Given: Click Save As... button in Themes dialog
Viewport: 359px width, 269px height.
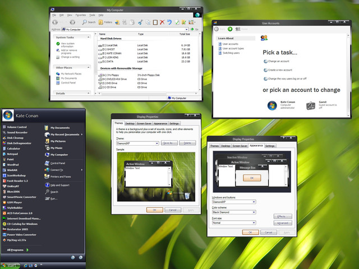Looking at the screenshot, I should [x=169, y=143].
